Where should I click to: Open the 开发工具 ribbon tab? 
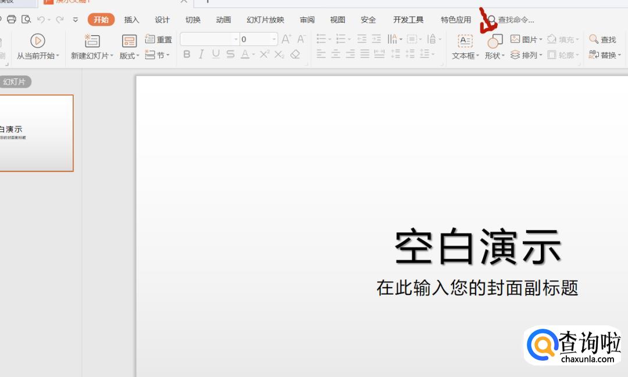[x=408, y=20]
